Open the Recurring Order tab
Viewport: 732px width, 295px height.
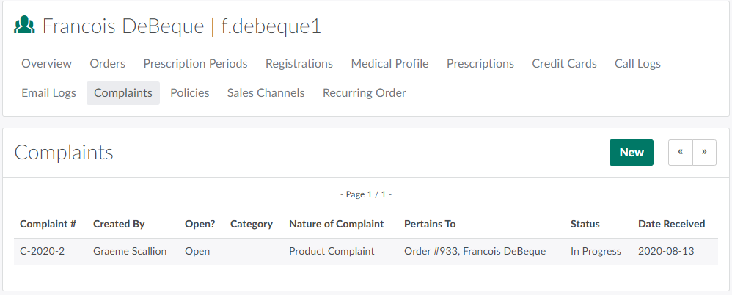pos(365,93)
